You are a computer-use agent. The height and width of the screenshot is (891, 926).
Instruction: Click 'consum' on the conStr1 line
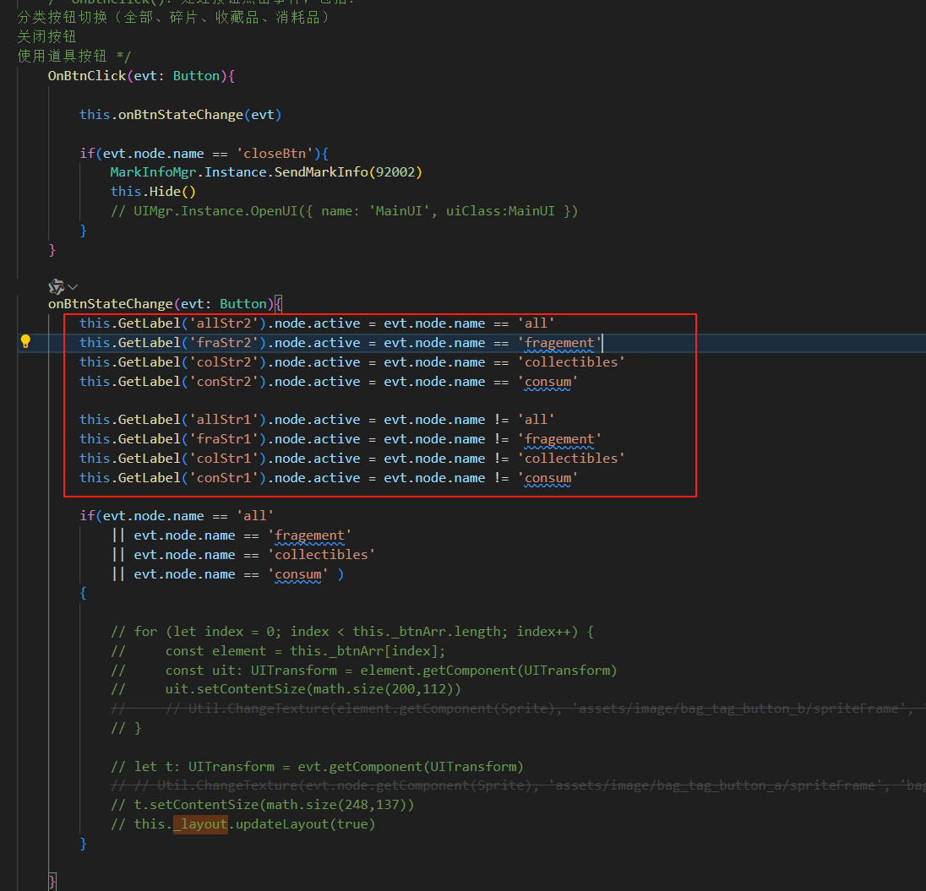click(x=547, y=478)
